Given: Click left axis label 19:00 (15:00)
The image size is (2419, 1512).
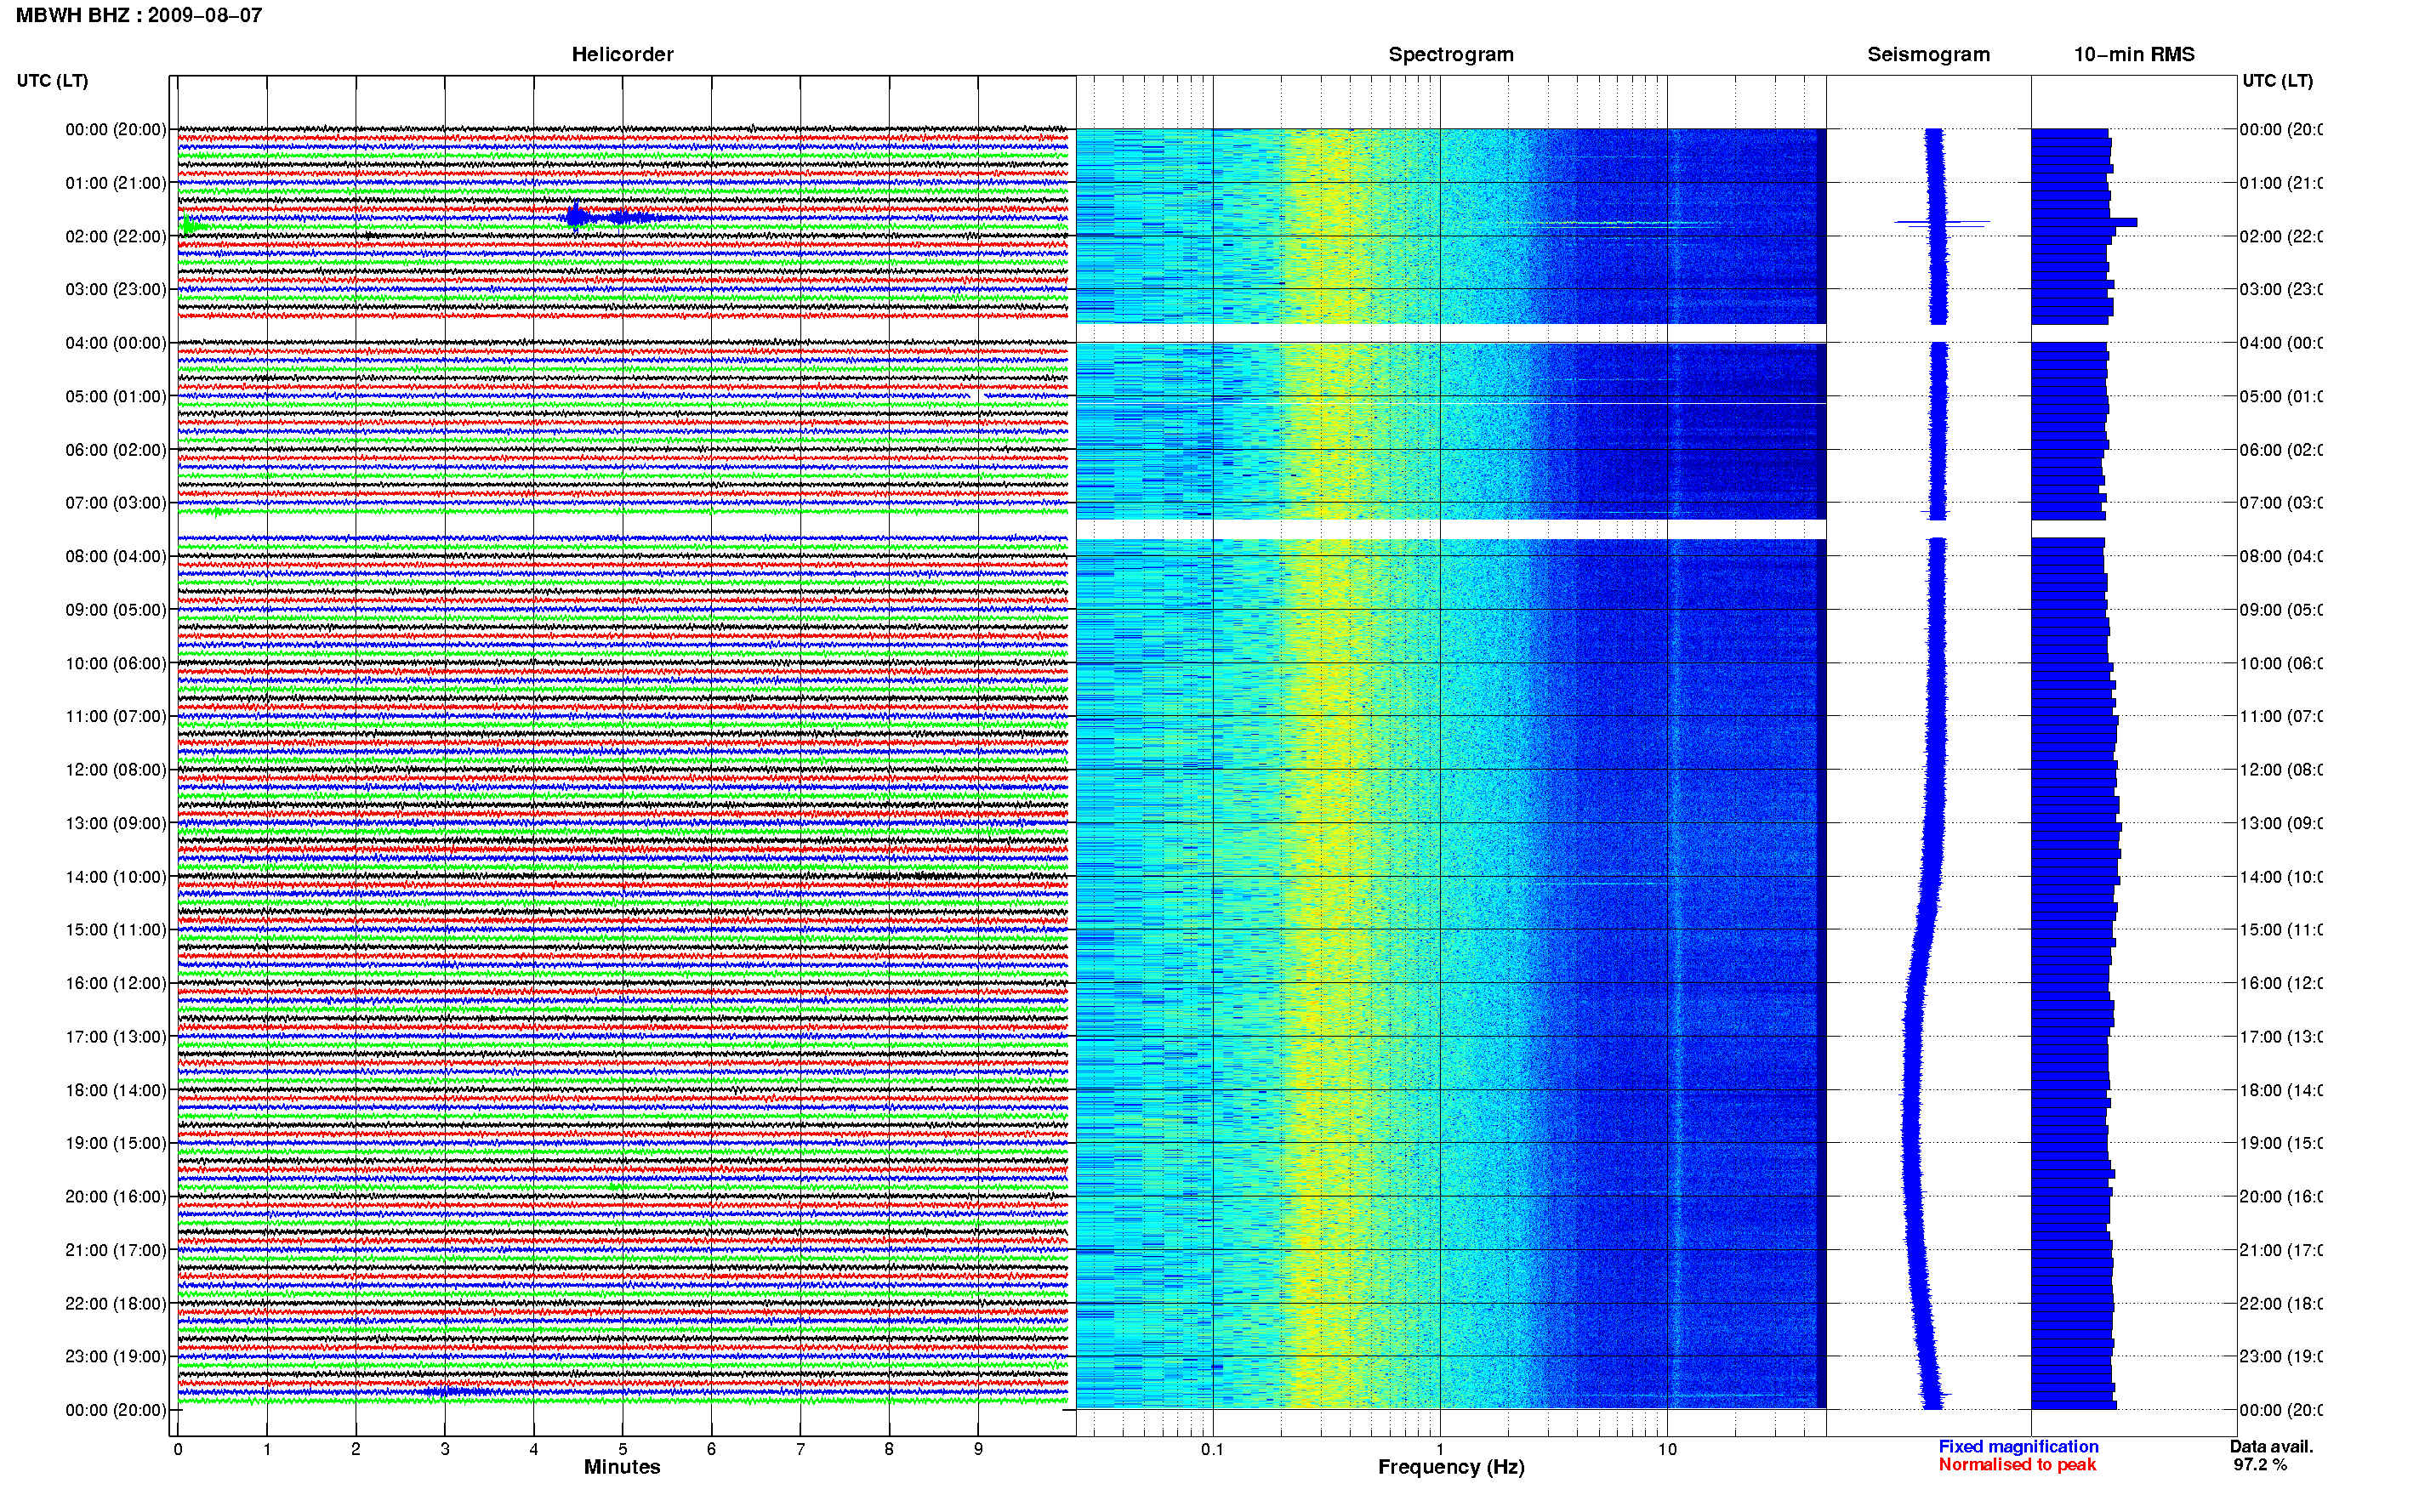Looking at the screenshot, I should (116, 1142).
